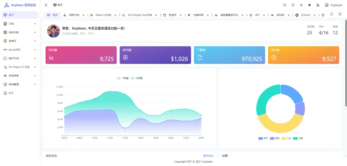Toggle the light/dark theme sun icon
Screen dimensions: 347x166
point(309,5)
